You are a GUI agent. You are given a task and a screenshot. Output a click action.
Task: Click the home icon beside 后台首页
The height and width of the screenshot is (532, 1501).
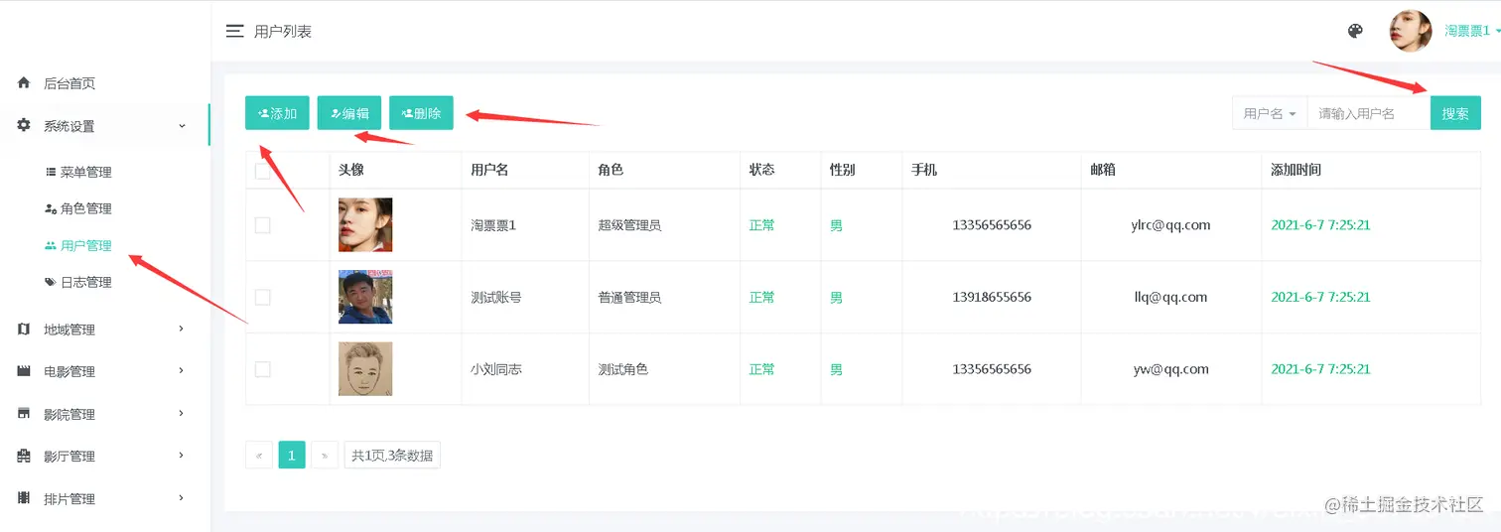click(x=25, y=83)
